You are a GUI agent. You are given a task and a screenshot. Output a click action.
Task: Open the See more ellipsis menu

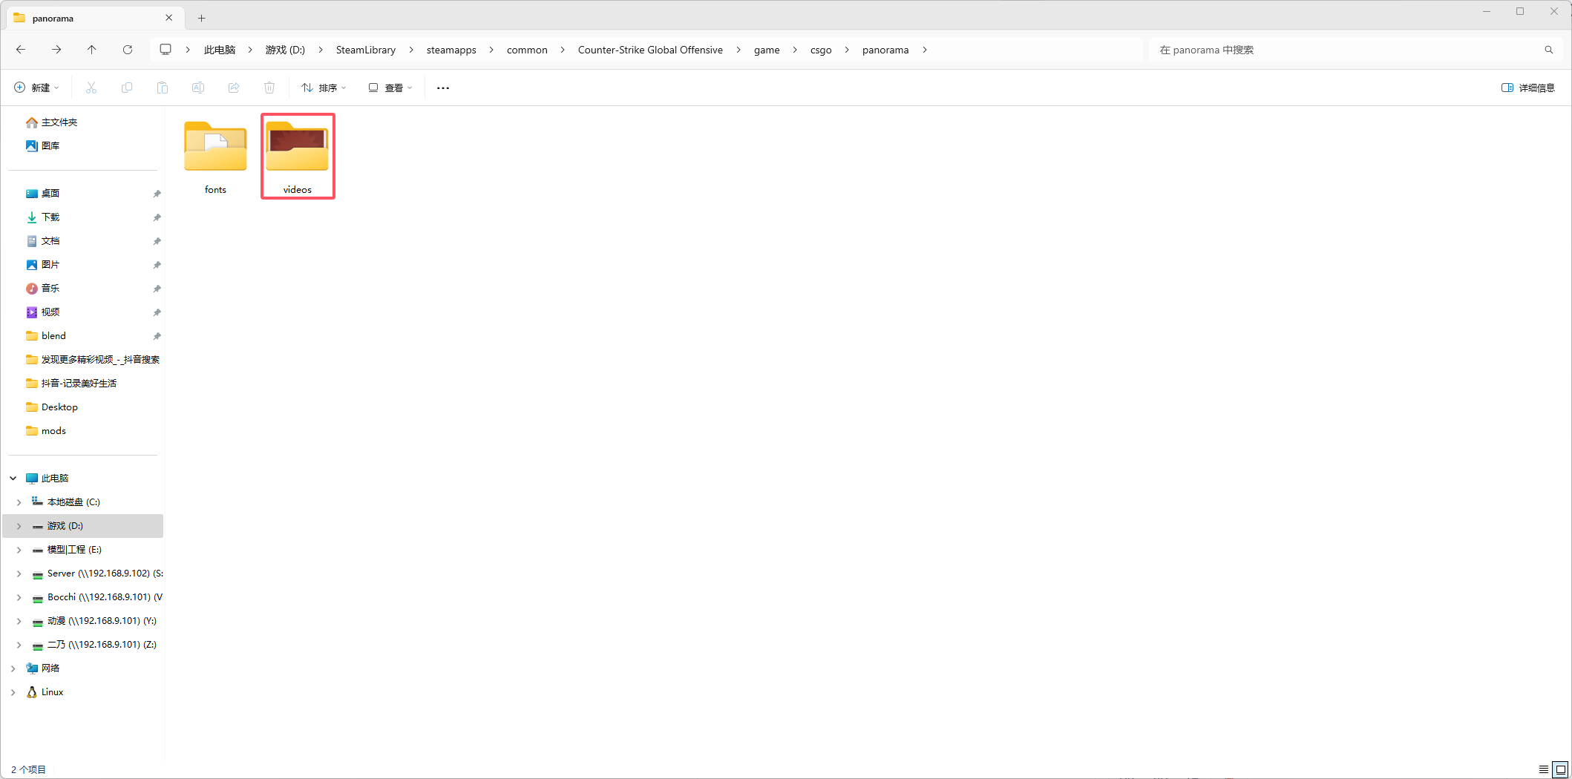point(443,88)
